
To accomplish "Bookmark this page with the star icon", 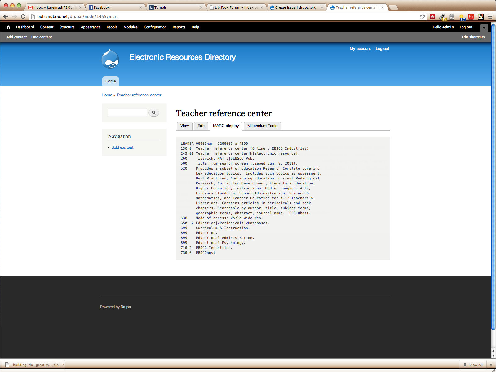I will [x=422, y=17].
